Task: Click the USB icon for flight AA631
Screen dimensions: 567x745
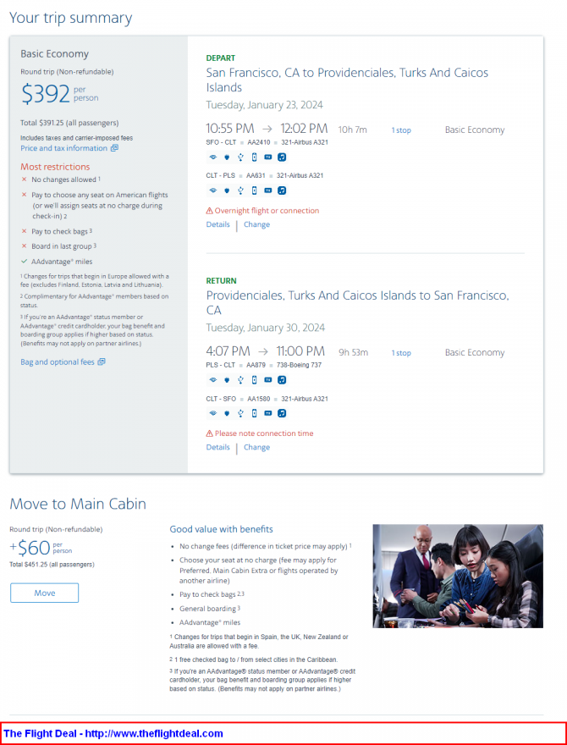Action: [240, 190]
